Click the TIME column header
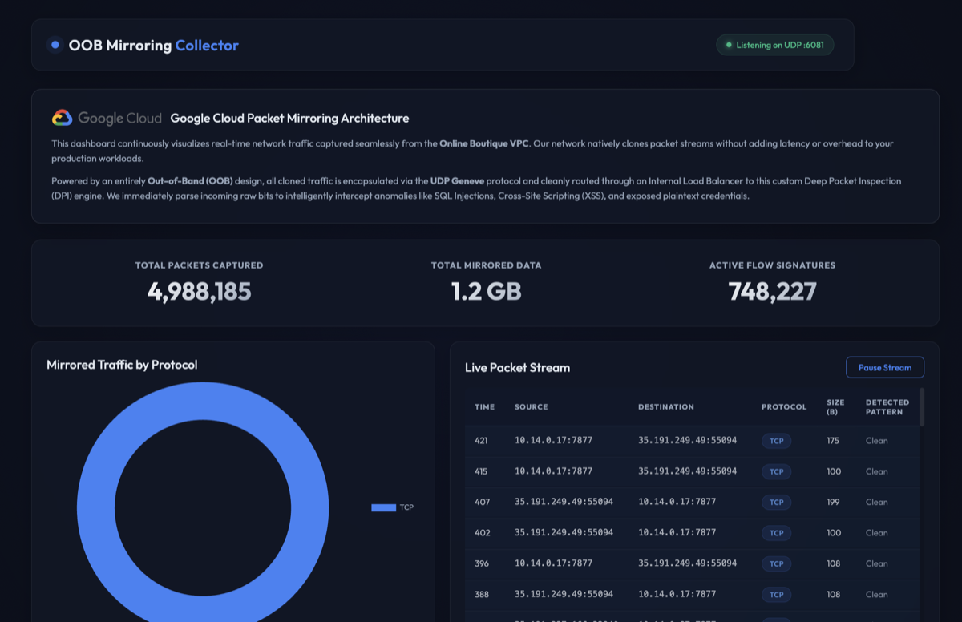Image resolution: width=962 pixels, height=622 pixels. 484,407
